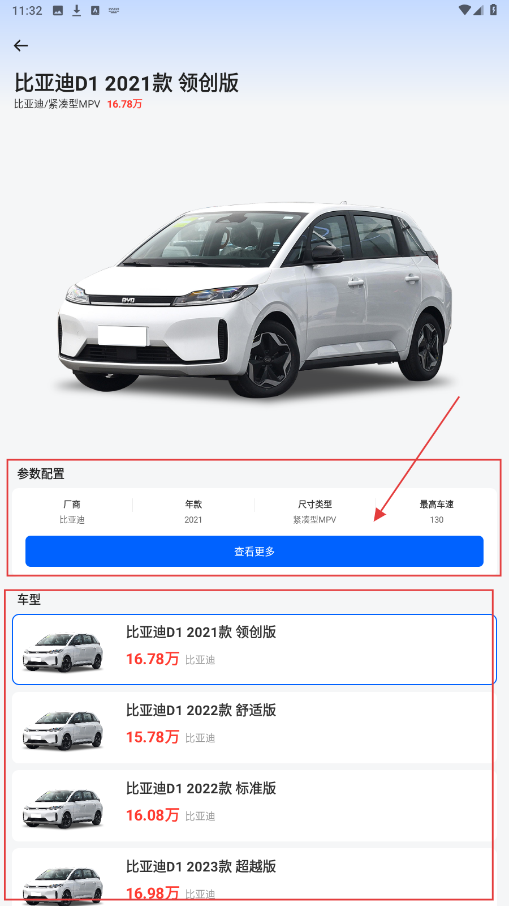This screenshot has height=906, width=509.
Task: Tap thumbnail of the 2022款 舒适版 car
Action: tap(63, 730)
